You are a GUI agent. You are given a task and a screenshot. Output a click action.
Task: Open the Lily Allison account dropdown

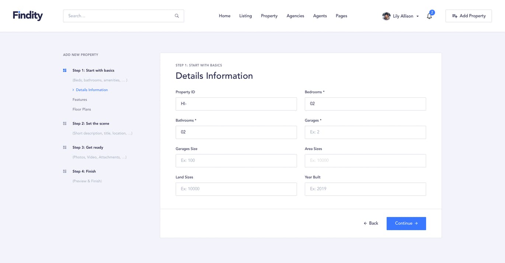[x=417, y=16]
